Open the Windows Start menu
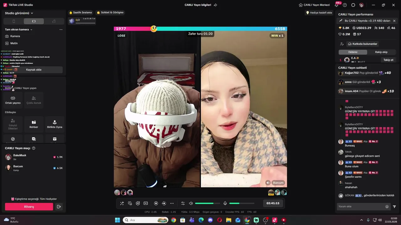Viewport: 401px width, 225px height. (x=117, y=220)
